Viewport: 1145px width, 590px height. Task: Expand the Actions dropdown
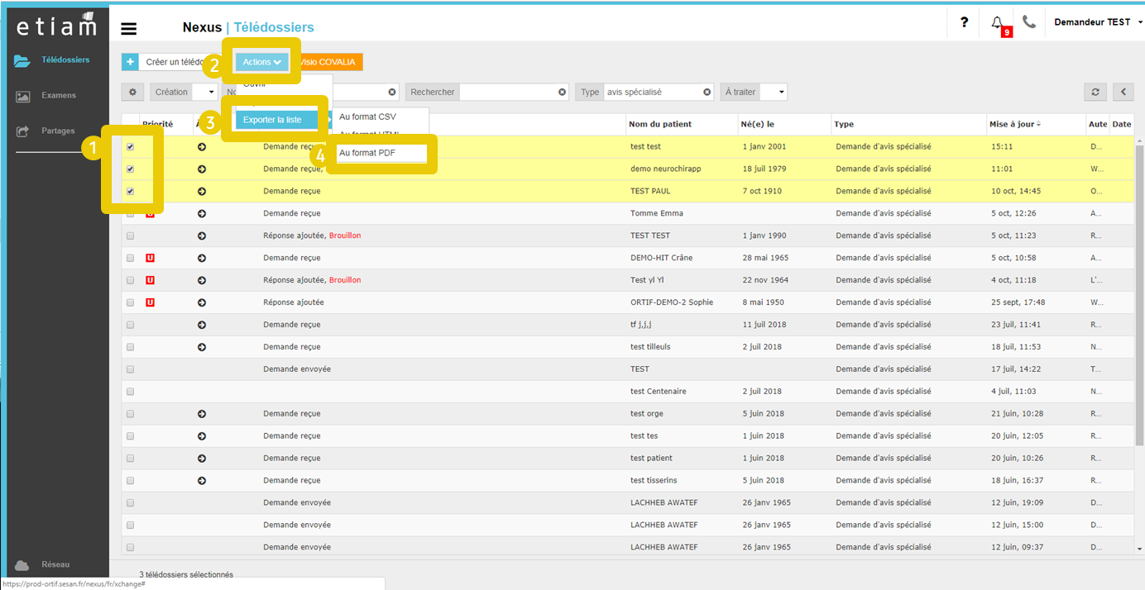point(262,62)
